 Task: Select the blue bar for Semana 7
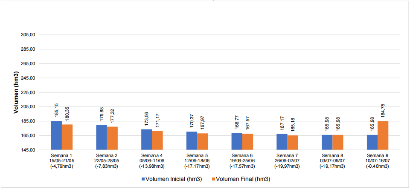[282, 142]
